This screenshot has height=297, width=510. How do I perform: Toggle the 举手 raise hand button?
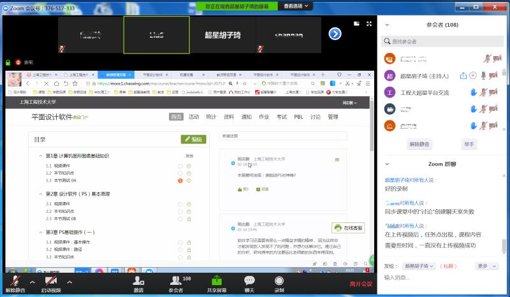click(469, 144)
